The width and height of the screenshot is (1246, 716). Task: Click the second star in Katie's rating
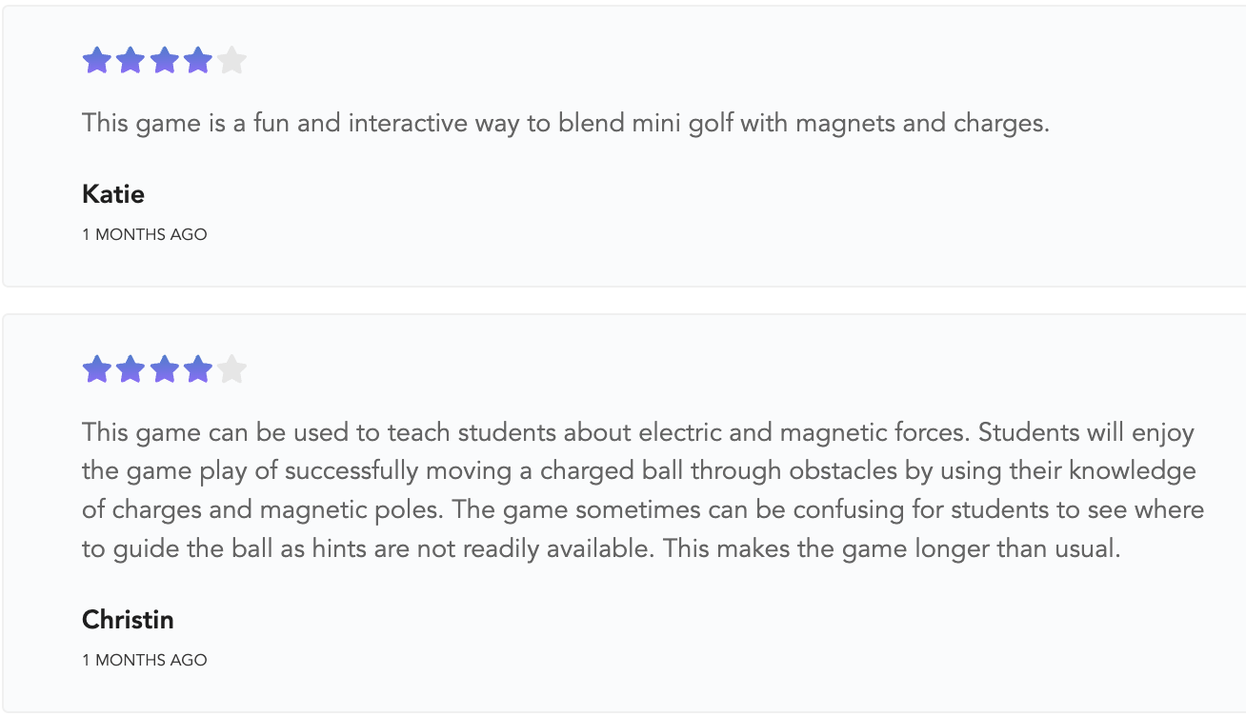(131, 61)
